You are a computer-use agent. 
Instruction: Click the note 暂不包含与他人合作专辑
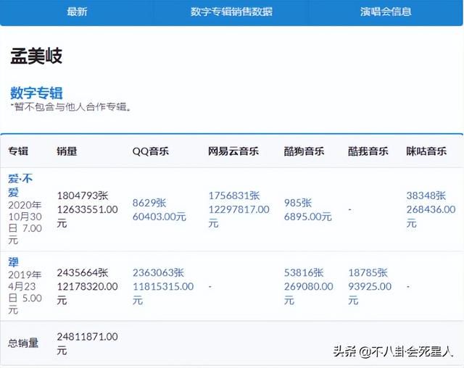71,107
